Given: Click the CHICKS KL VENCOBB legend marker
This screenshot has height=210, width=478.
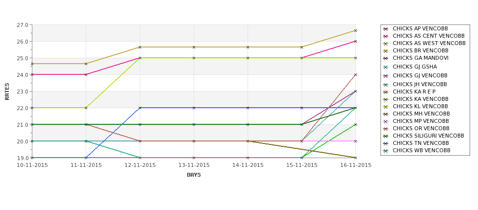Looking at the screenshot, I should coord(386,107).
